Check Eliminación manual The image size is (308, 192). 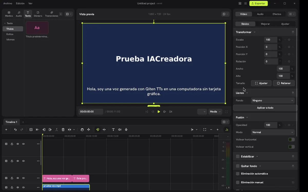238,182
